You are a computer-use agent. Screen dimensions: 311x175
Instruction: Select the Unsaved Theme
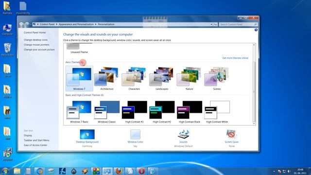pyautogui.click(x=79, y=49)
